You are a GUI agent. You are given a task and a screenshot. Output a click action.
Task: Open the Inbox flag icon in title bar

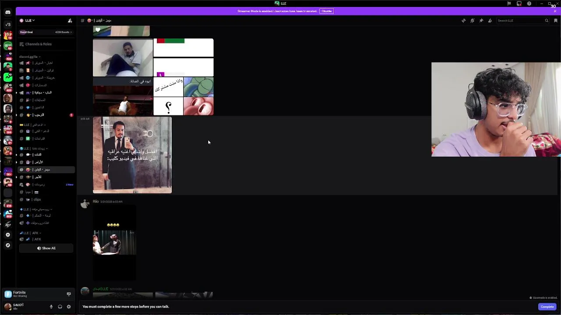(x=509, y=3)
